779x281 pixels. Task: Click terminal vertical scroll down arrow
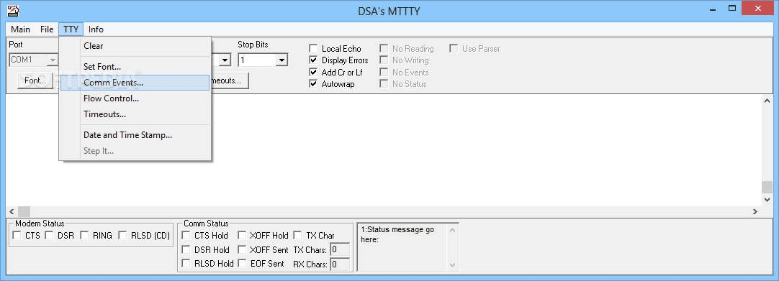[767, 199]
